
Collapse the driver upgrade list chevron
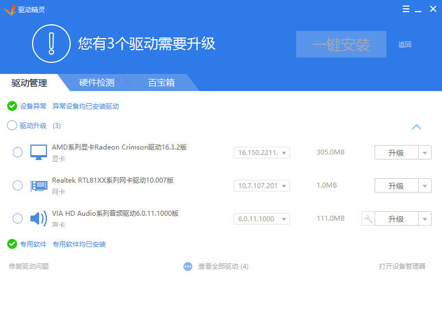[x=417, y=127]
